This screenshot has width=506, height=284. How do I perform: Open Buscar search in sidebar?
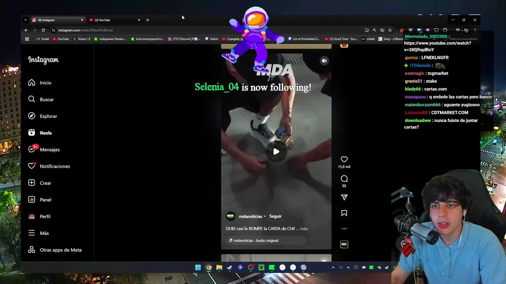coord(41,99)
